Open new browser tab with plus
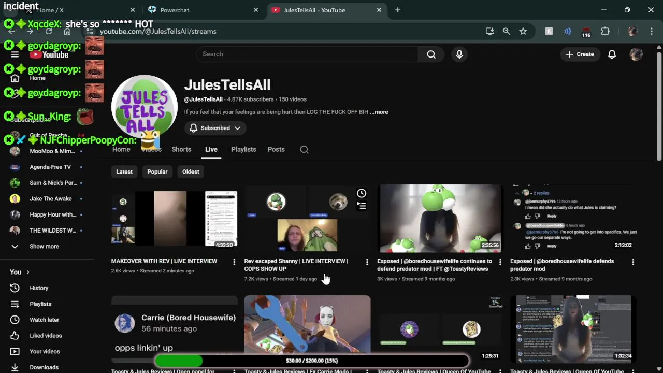This screenshot has width=663, height=373. [x=398, y=10]
